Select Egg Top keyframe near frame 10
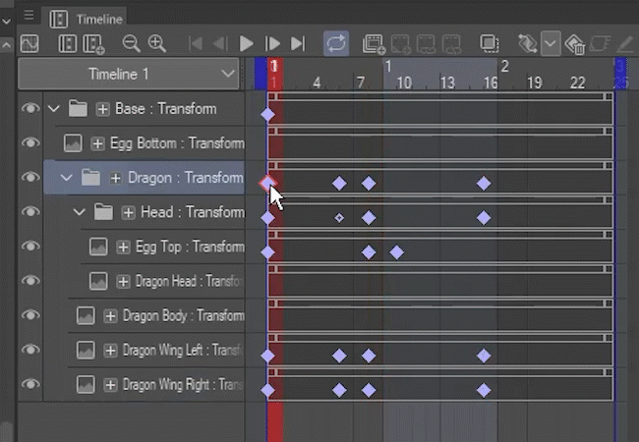 [396, 252]
